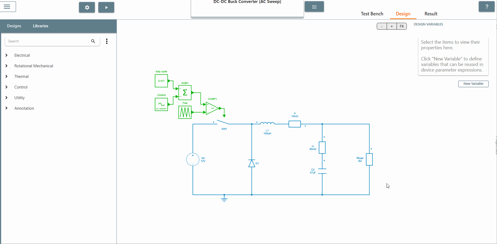Open the help question mark button
The height and width of the screenshot is (244, 497).
tap(486, 7)
